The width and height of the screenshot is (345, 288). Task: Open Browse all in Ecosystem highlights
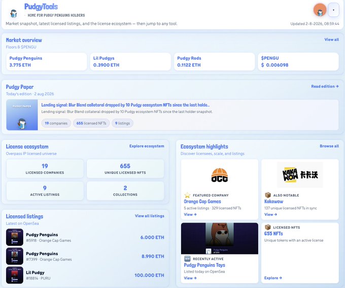tap(329, 146)
